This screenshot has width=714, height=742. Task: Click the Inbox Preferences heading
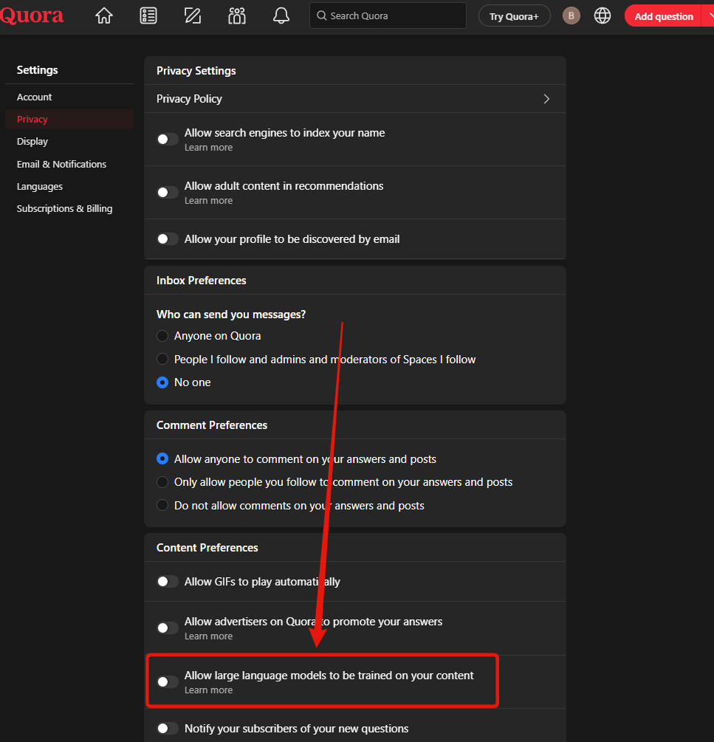tap(201, 281)
